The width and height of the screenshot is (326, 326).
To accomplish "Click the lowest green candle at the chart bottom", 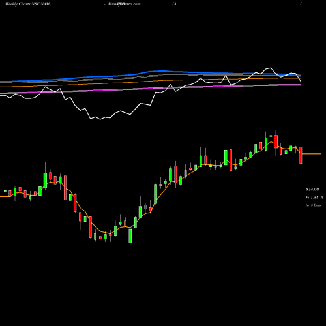I will (x=130, y=235).
